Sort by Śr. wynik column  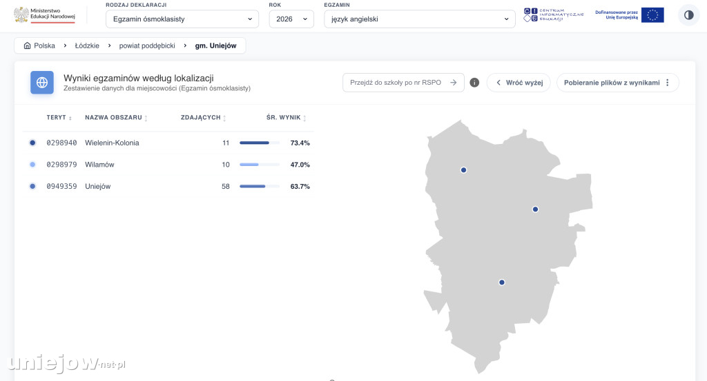pyautogui.click(x=287, y=117)
